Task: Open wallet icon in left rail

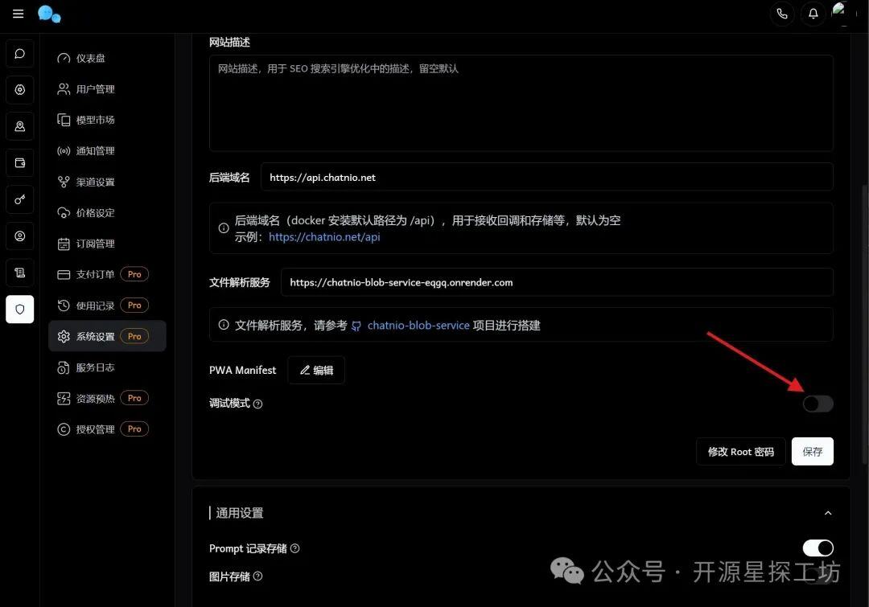Action: point(20,163)
